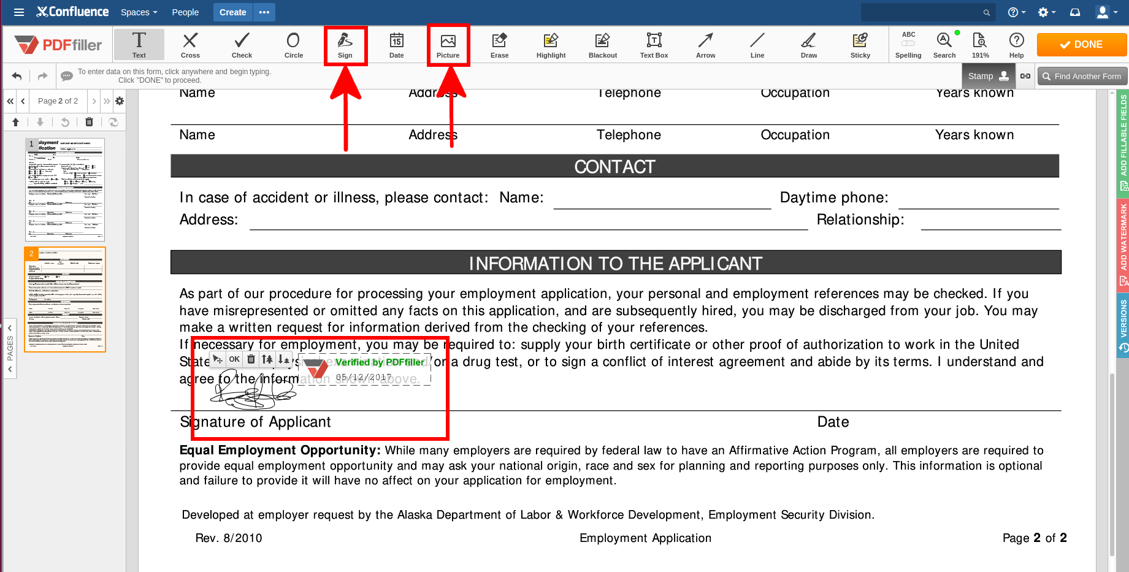Open the notifications inbox tray

pyautogui.click(x=1075, y=12)
